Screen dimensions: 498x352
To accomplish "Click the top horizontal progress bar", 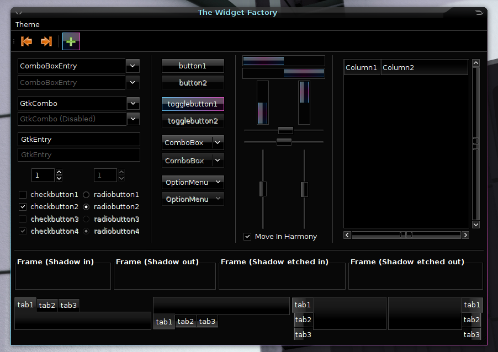I will pyautogui.click(x=284, y=61).
